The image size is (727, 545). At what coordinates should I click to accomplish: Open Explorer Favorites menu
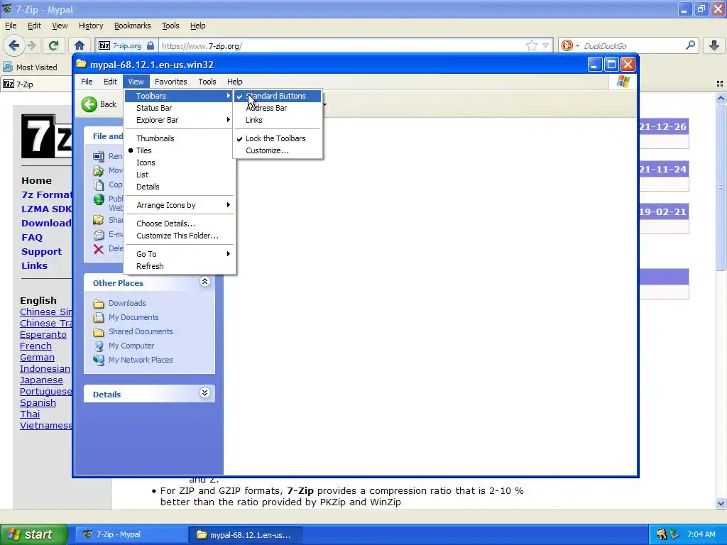(170, 82)
